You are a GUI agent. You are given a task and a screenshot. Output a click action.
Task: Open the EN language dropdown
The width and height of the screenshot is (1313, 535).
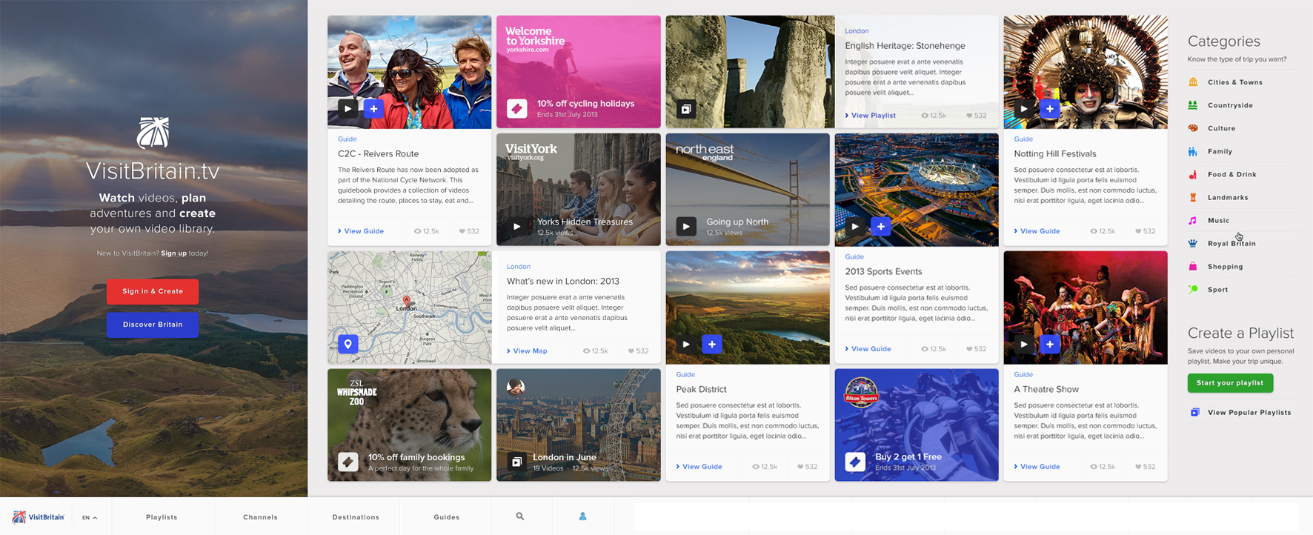(90, 517)
